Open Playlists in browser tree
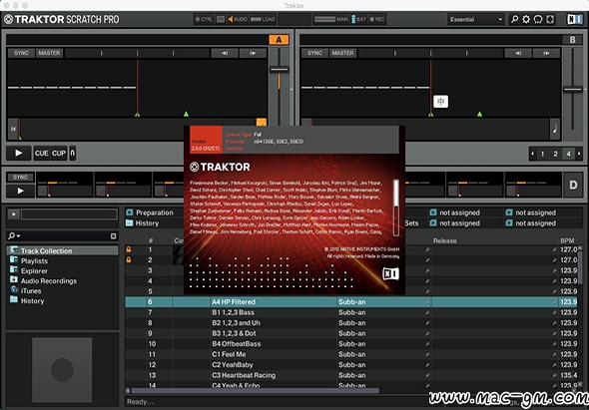Image resolution: width=589 pixels, height=410 pixels. point(29,261)
